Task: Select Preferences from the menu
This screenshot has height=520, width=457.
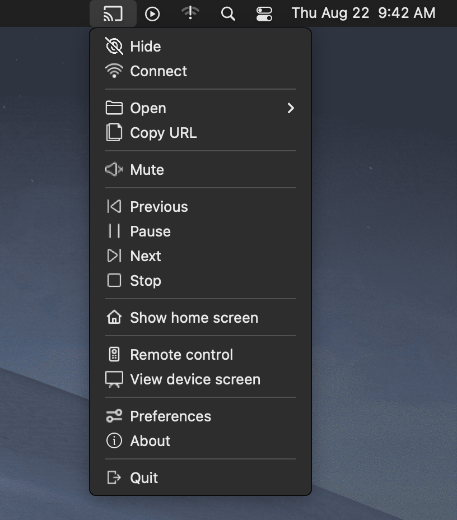Action: [x=170, y=416]
